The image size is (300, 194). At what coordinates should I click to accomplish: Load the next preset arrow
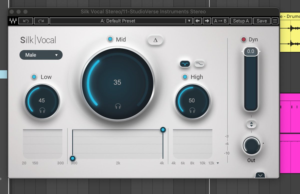point(207,21)
